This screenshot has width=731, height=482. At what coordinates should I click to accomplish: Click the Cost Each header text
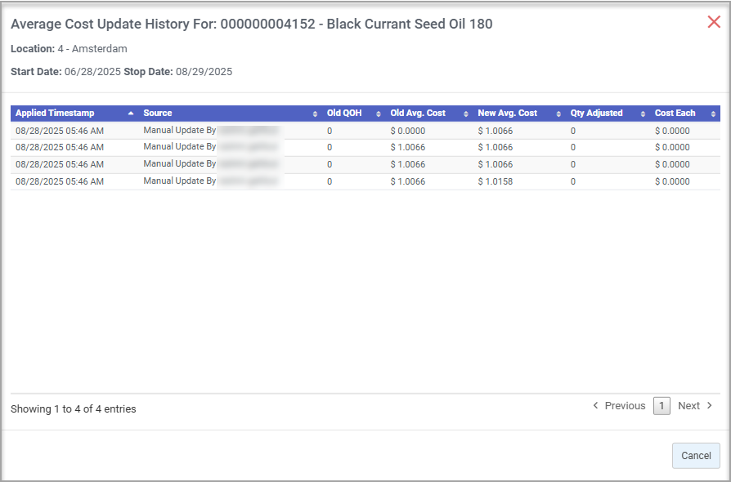675,114
